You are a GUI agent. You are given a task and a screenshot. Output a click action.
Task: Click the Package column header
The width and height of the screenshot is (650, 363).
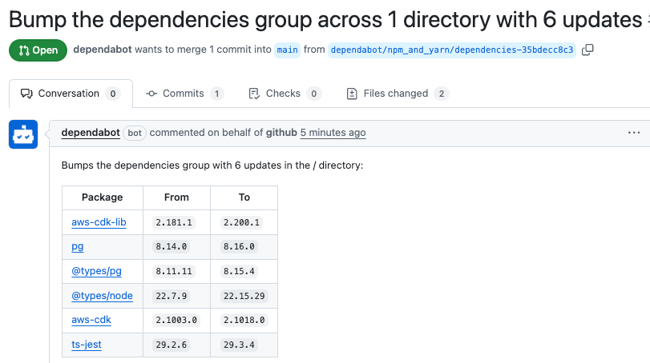point(103,197)
